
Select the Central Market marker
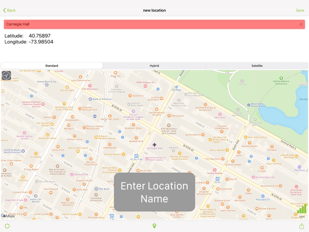123,154
